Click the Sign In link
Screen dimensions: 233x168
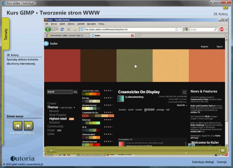click(x=219, y=46)
